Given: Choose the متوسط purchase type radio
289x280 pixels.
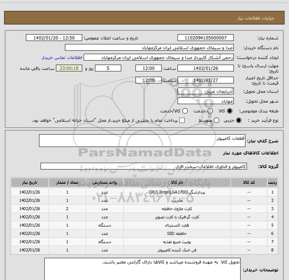Looking at the screenshot, I should (x=217, y=120).
